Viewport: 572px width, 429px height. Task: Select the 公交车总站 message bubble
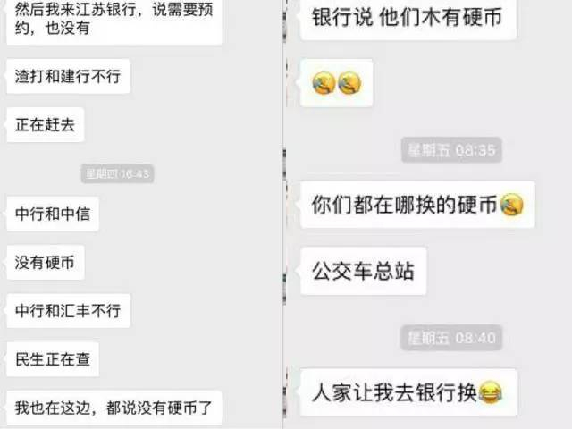click(364, 271)
